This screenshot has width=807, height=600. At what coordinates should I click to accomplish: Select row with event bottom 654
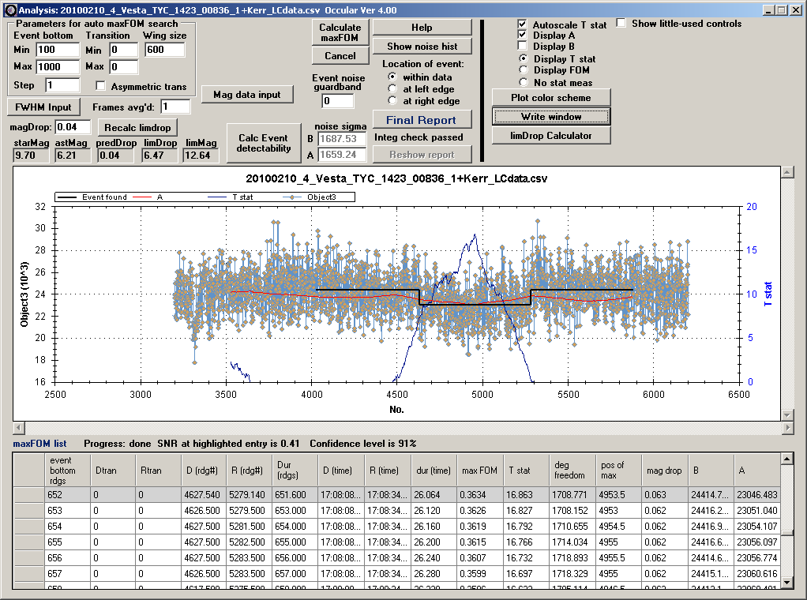396,527
